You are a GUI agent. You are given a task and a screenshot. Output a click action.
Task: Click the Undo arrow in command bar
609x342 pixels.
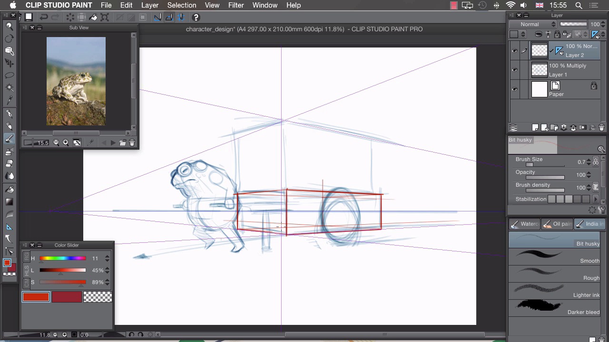coord(44,18)
